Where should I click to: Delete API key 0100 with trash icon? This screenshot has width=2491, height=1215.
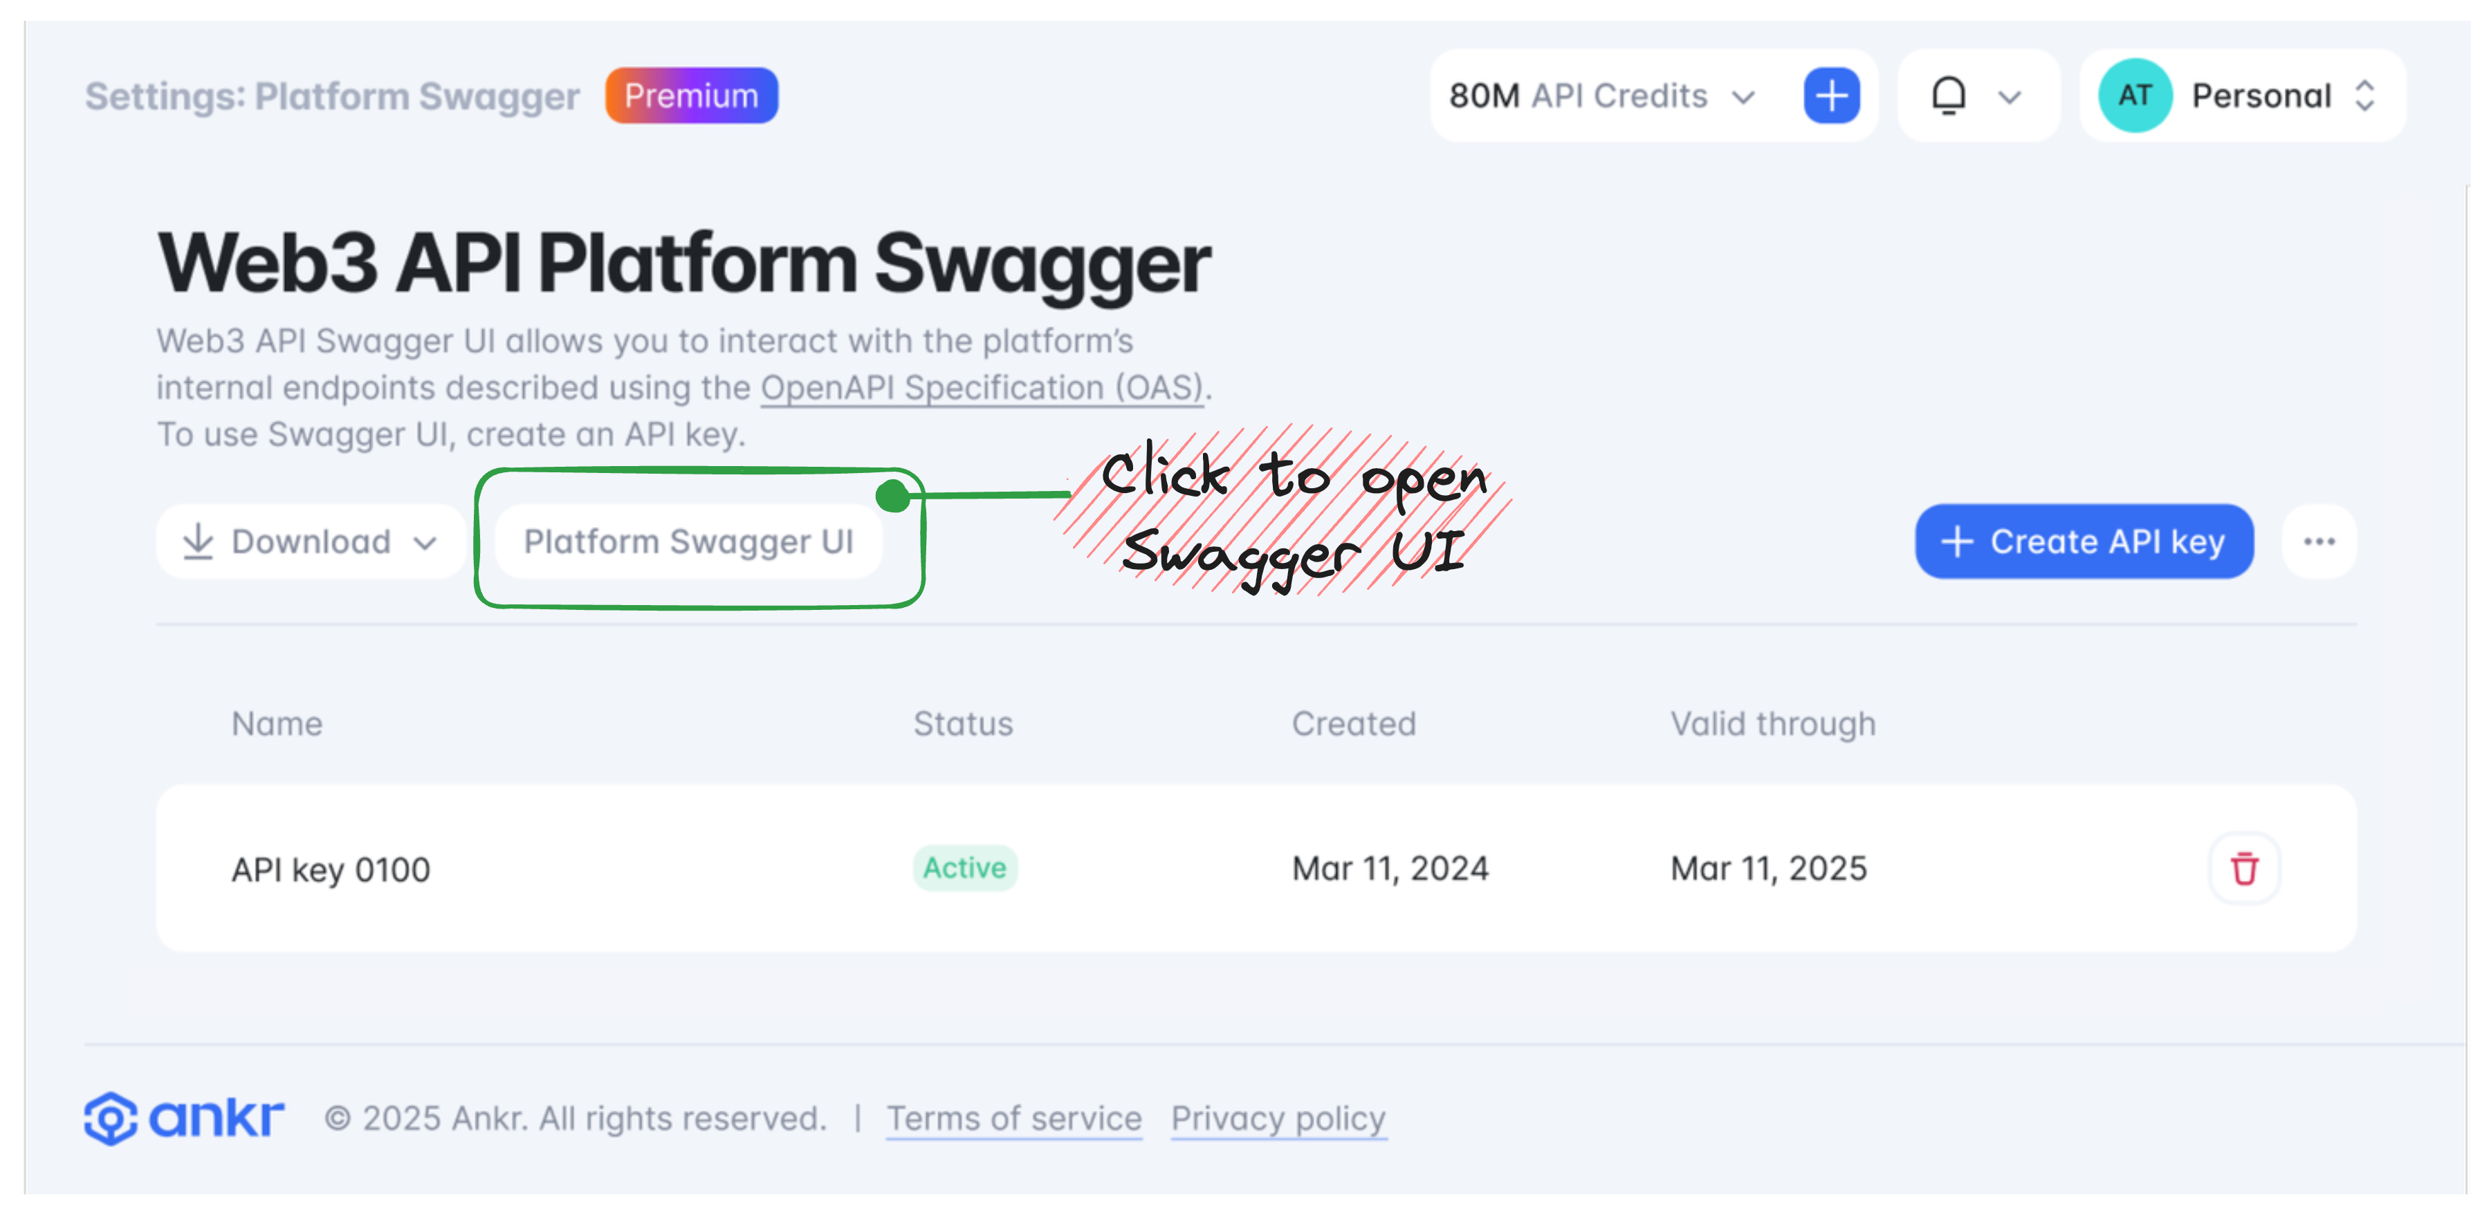coord(2245,868)
